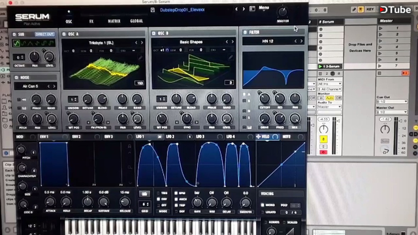The width and height of the screenshot is (418, 235).
Task: Click the Ableton draw mode pencil icon
Action: pyautogui.click(x=354, y=10)
